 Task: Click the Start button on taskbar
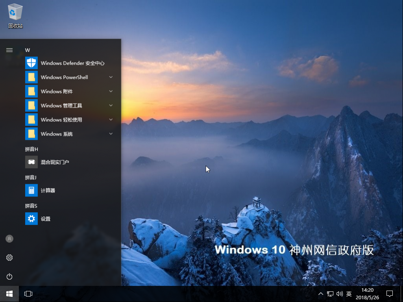9,294
